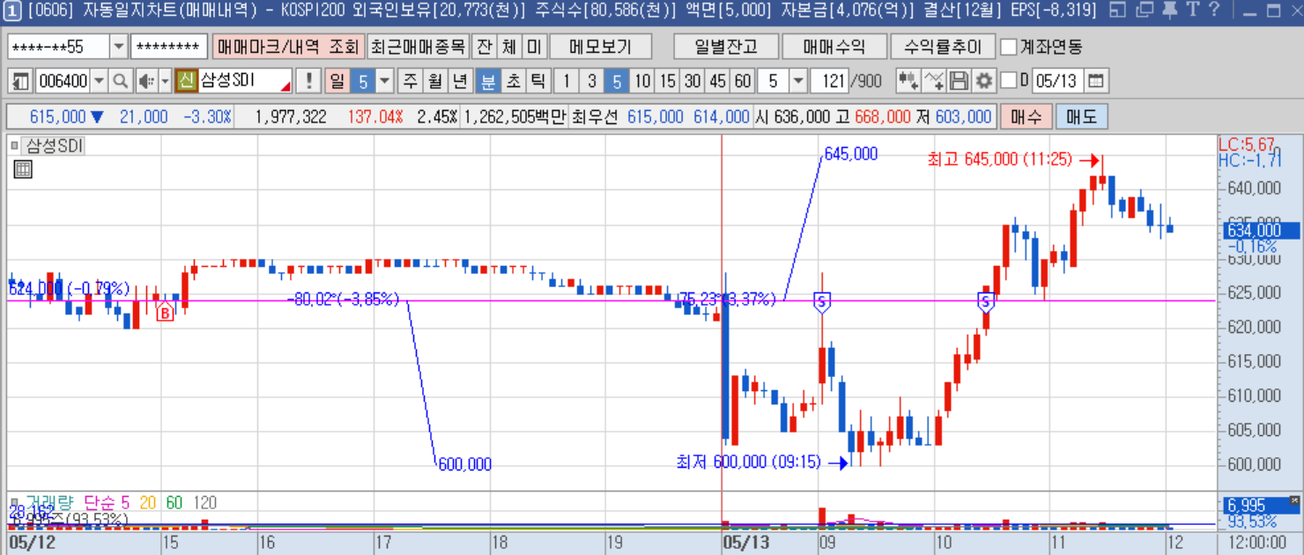Click the B buy marker on the chart
Image resolution: width=1304 pixels, height=555 pixels.
(x=165, y=311)
